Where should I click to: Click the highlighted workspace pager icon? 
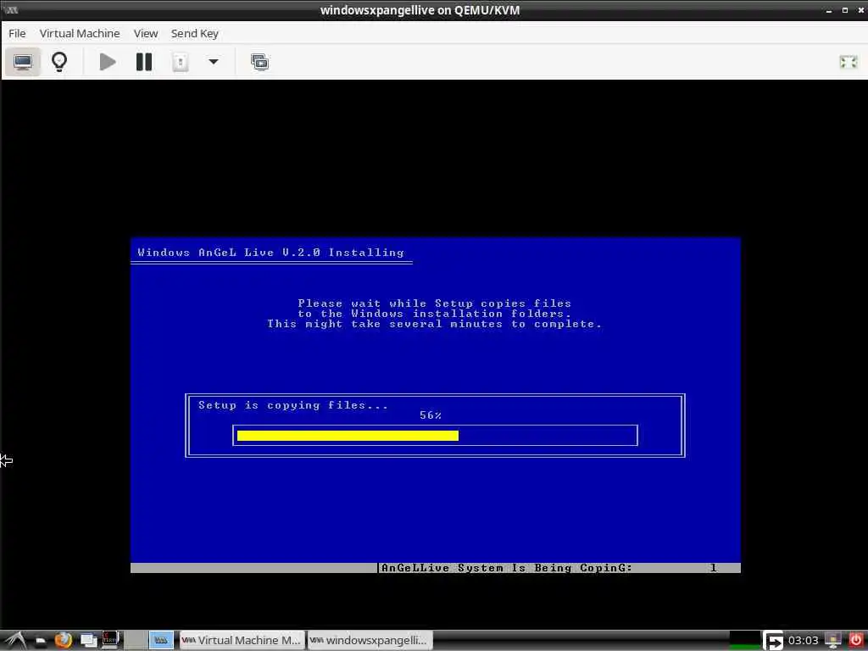[161, 641]
